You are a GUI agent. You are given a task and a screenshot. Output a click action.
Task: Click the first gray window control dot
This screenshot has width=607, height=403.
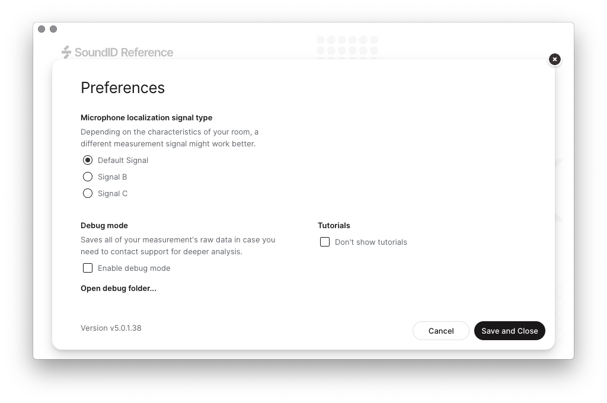click(41, 29)
